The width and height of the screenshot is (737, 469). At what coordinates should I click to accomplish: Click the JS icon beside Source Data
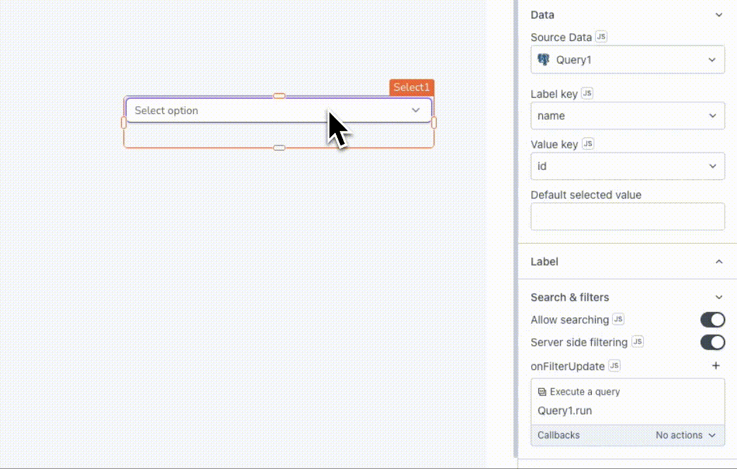(600, 36)
